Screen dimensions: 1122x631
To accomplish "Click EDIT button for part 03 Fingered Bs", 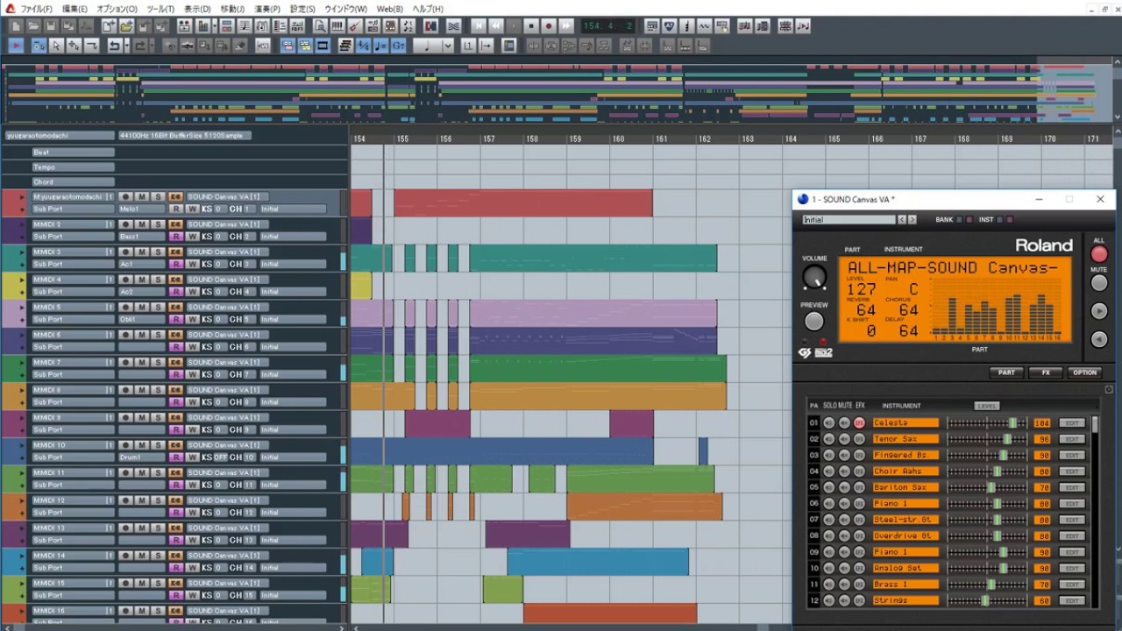I will coord(1072,455).
